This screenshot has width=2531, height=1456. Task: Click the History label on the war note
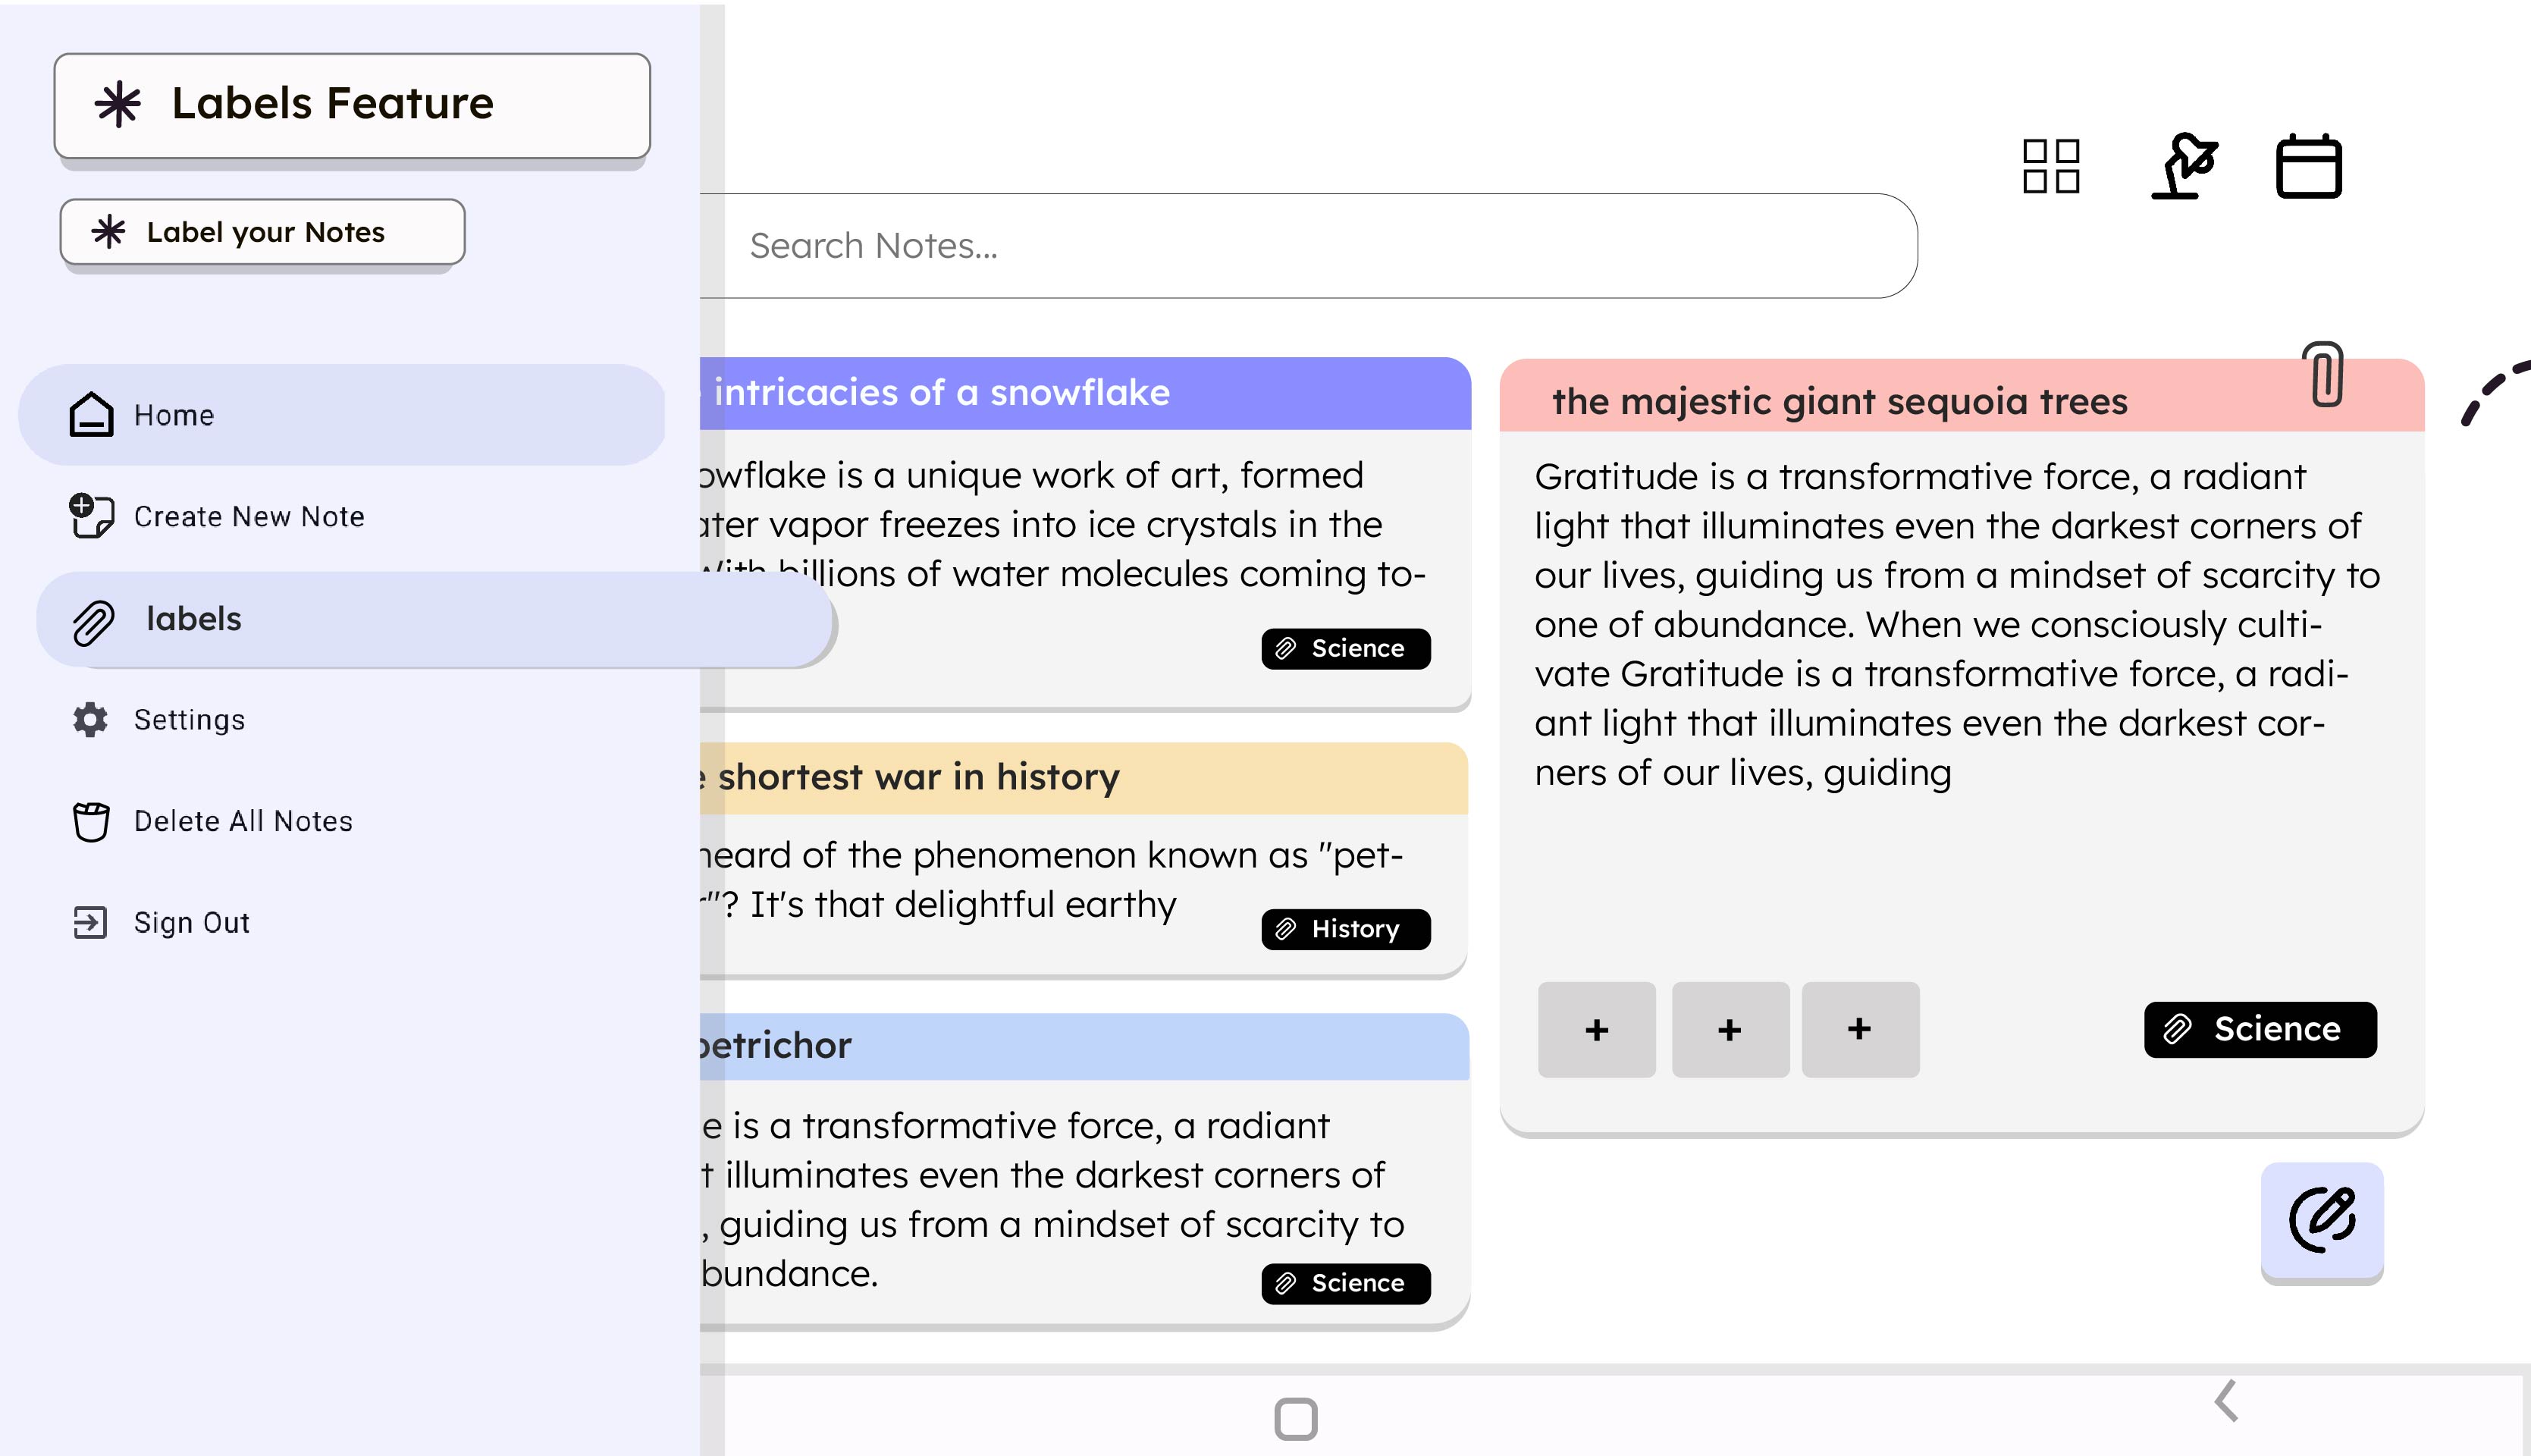point(1345,929)
